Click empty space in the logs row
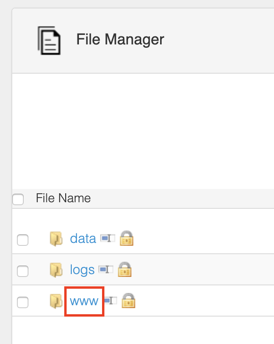Screen dimensions: 274x344 click(x=197, y=269)
